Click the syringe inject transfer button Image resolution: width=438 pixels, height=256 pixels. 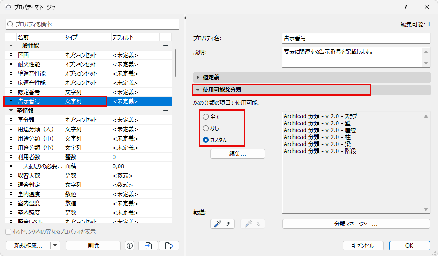point(252,224)
